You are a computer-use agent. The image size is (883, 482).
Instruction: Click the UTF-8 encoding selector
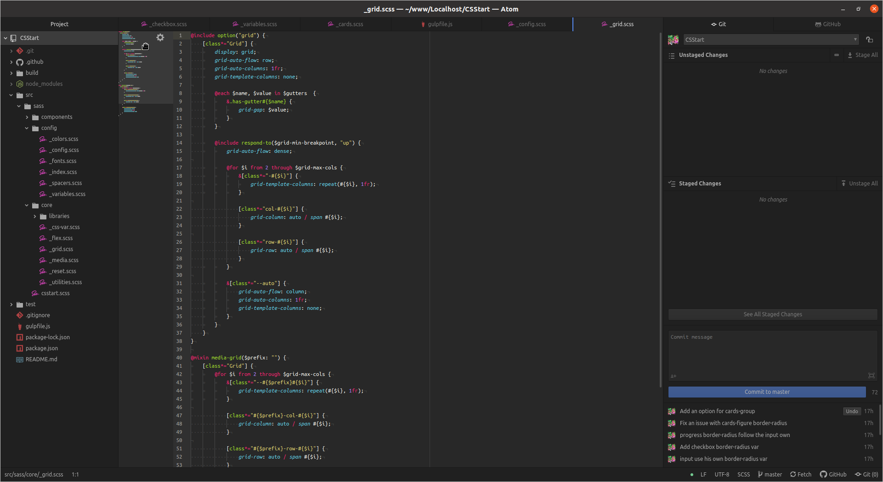click(722, 475)
